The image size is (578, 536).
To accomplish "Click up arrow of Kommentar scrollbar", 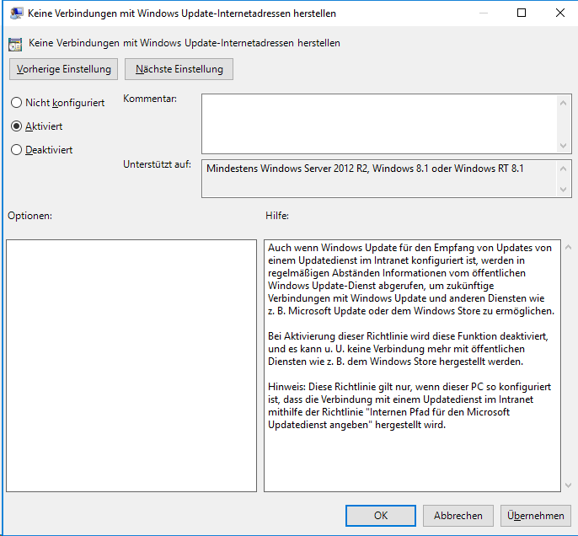I will (x=565, y=102).
